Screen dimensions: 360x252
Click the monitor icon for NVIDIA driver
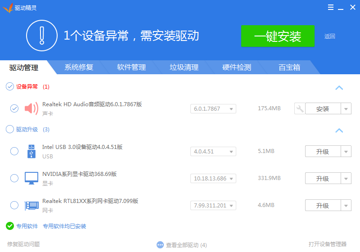(x=31, y=178)
